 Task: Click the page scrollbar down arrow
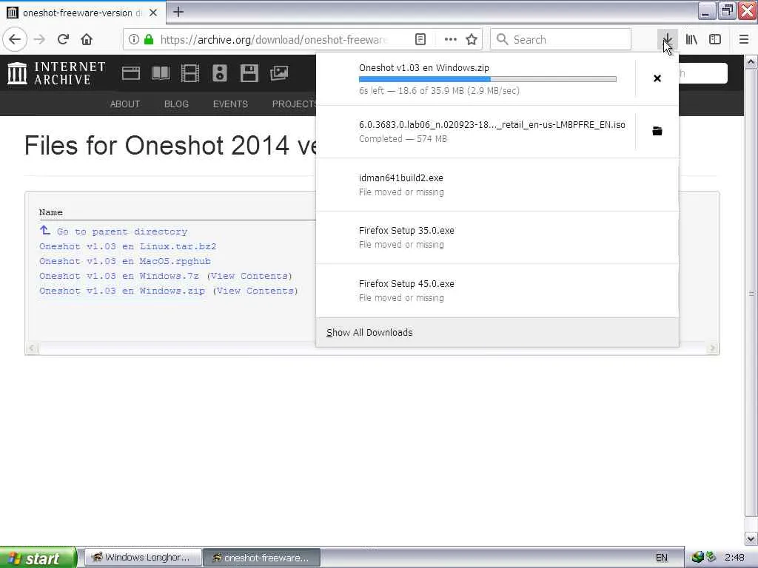[751, 538]
